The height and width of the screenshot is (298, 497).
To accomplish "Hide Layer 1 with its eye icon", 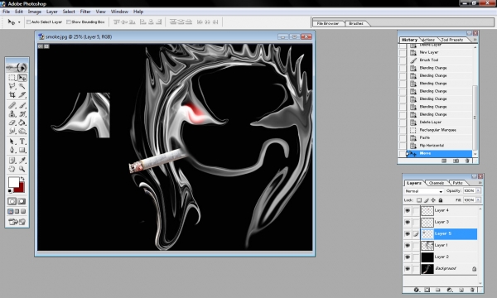I will click(408, 245).
